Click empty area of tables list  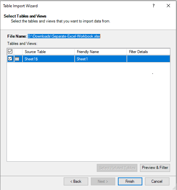tap(88, 111)
